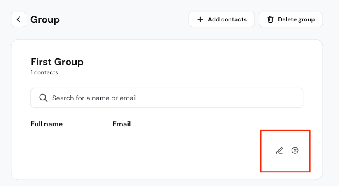Click the "1 contacts" count label
The height and width of the screenshot is (186, 339).
pos(44,73)
